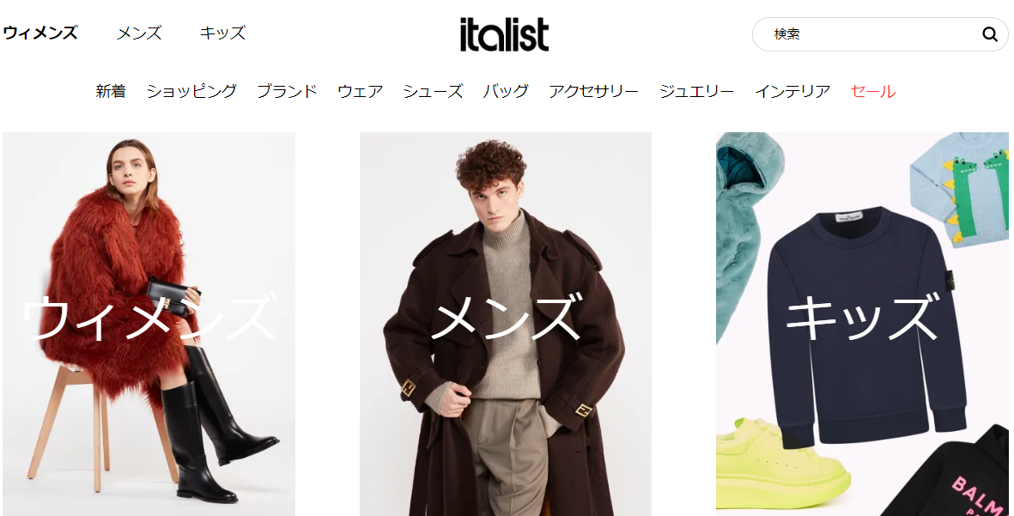This screenshot has width=1014, height=516.
Task: Open the キッズ banner with navy sweatshirt
Action: (x=862, y=324)
